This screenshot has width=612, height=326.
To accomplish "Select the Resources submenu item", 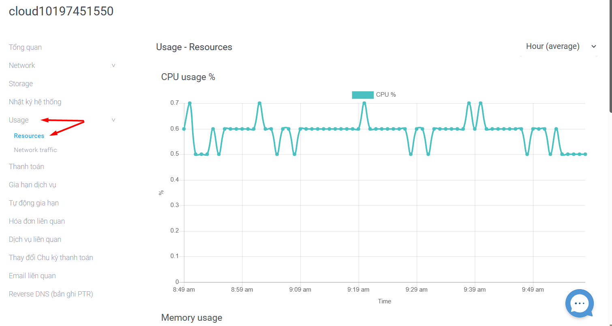I will 29,136.
